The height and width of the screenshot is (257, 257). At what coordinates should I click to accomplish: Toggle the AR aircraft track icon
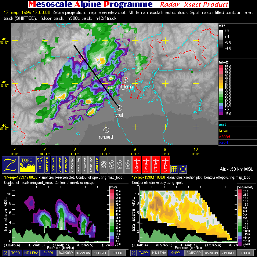[x=137, y=165]
